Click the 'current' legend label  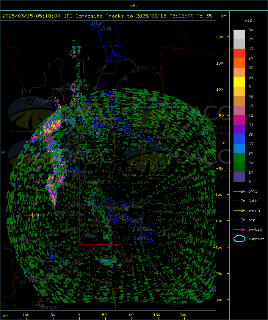pyautogui.click(x=256, y=239)
